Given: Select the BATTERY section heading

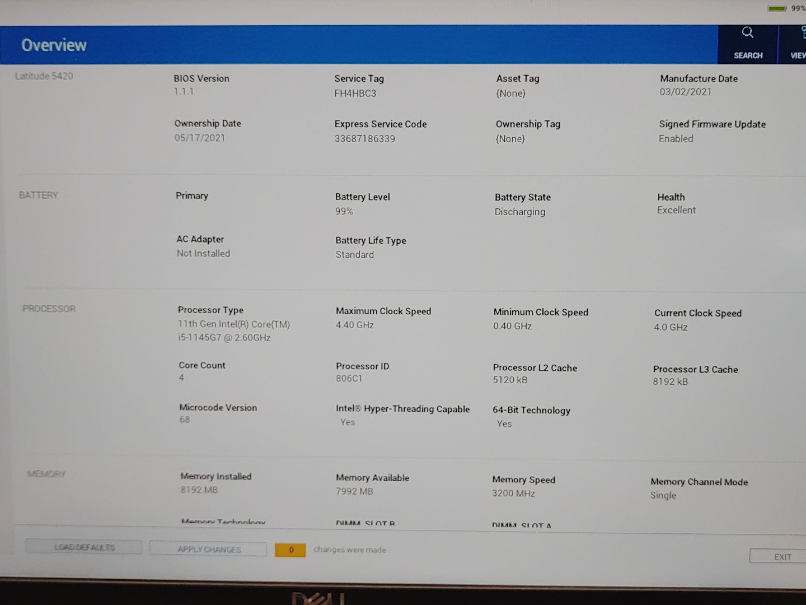Looking at the screenshot, I should [x=39, y=195].
